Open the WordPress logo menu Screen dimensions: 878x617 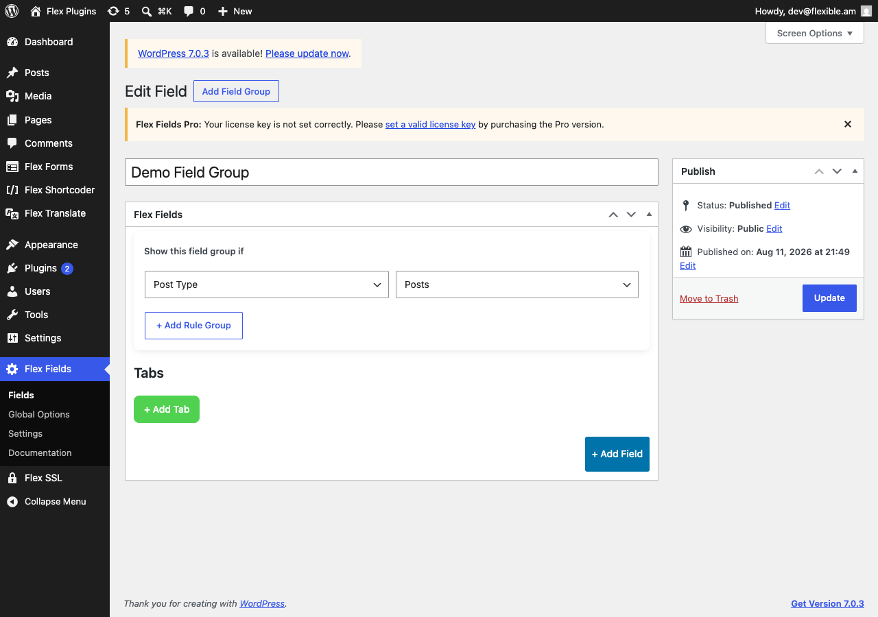12,11
